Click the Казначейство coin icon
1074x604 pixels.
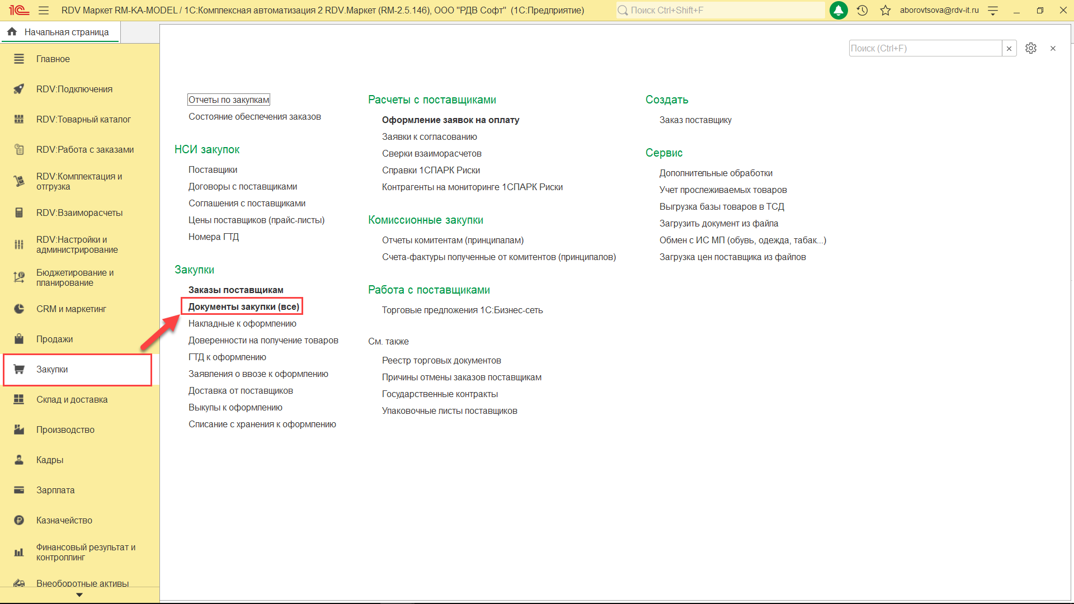pyautogui.click(x=19, y=520)
